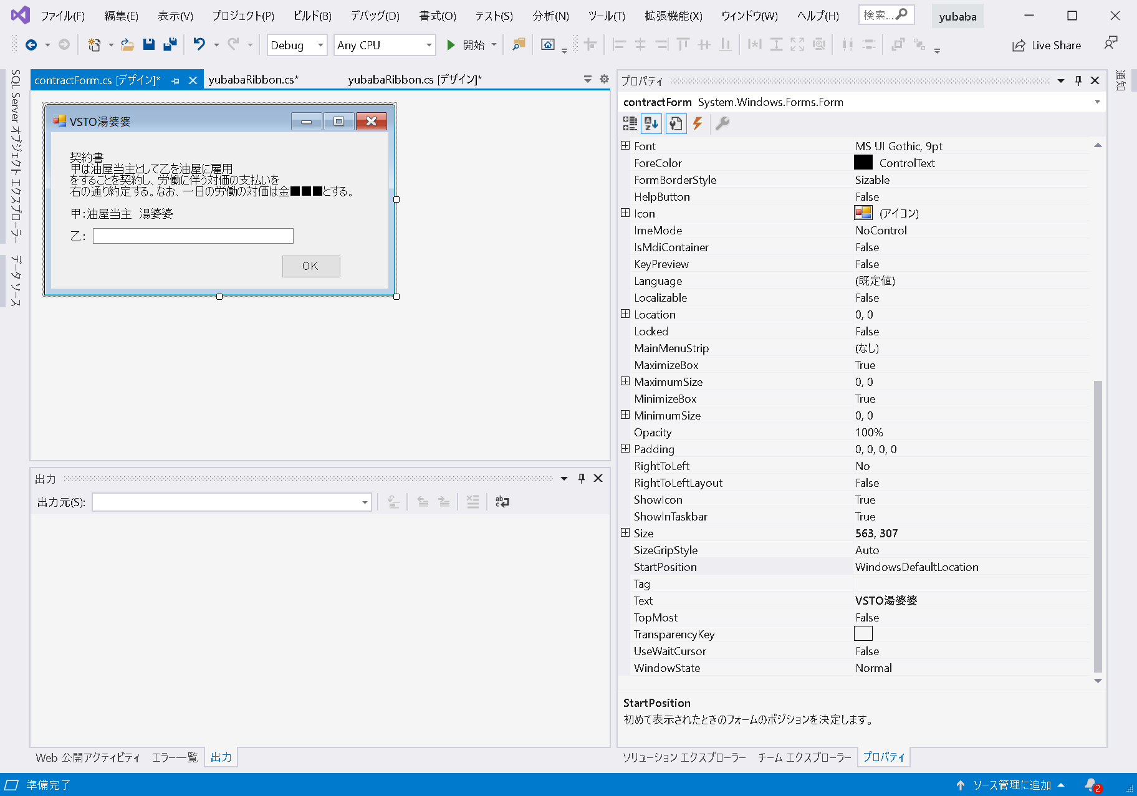Switch to the エラー一覧 tab

point(175,757)
